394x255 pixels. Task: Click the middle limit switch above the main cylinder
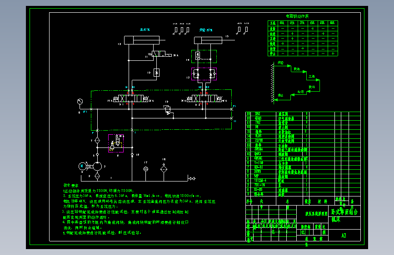point(181,30)
